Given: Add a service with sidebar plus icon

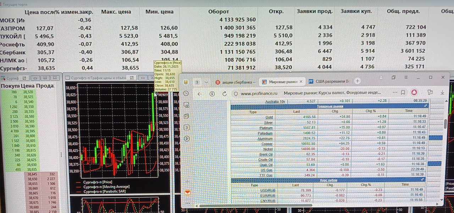Looking at the screenshot, I should pos(187,181).
